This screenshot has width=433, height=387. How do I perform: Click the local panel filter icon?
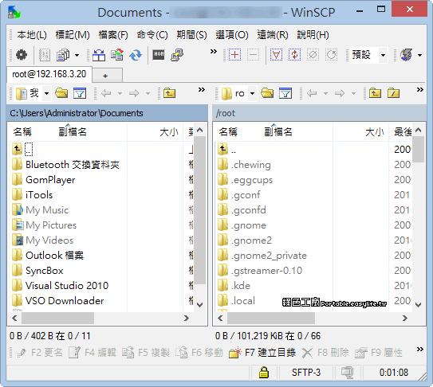click(x=80, y=93)
